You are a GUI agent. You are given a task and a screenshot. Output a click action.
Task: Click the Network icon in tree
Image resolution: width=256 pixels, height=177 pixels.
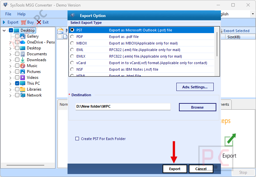pyautogui.click(x=23, y=95)
